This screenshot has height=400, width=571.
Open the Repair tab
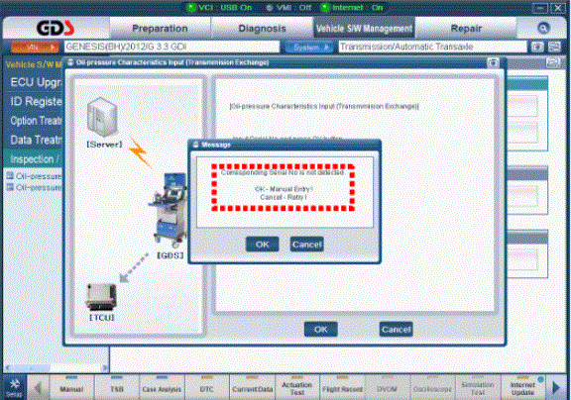point(466,28)
